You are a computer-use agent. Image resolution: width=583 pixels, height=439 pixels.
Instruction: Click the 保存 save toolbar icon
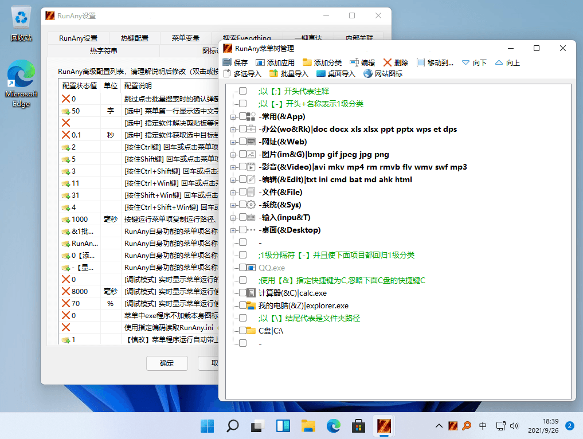(x=227, y=62)
